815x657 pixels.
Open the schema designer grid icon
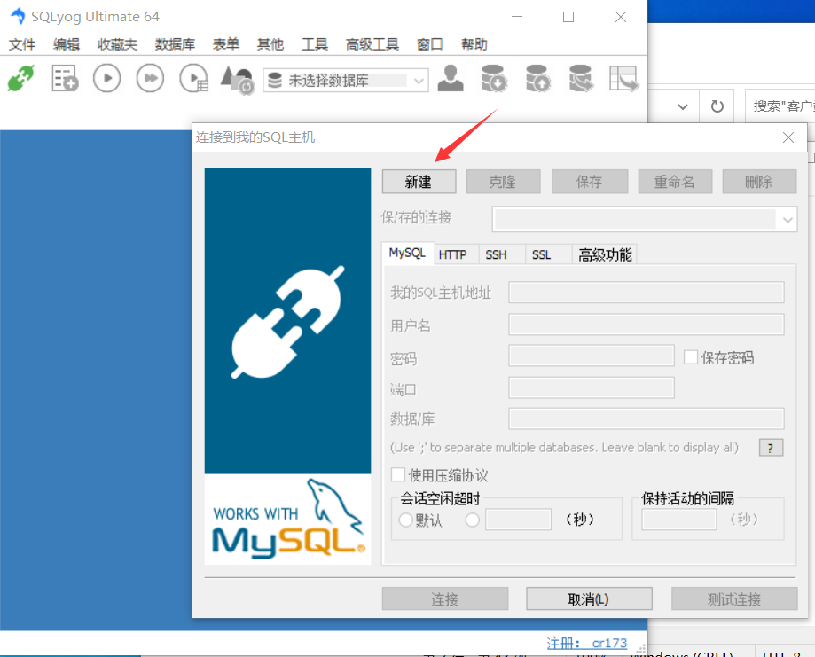[x=623, y=79]
